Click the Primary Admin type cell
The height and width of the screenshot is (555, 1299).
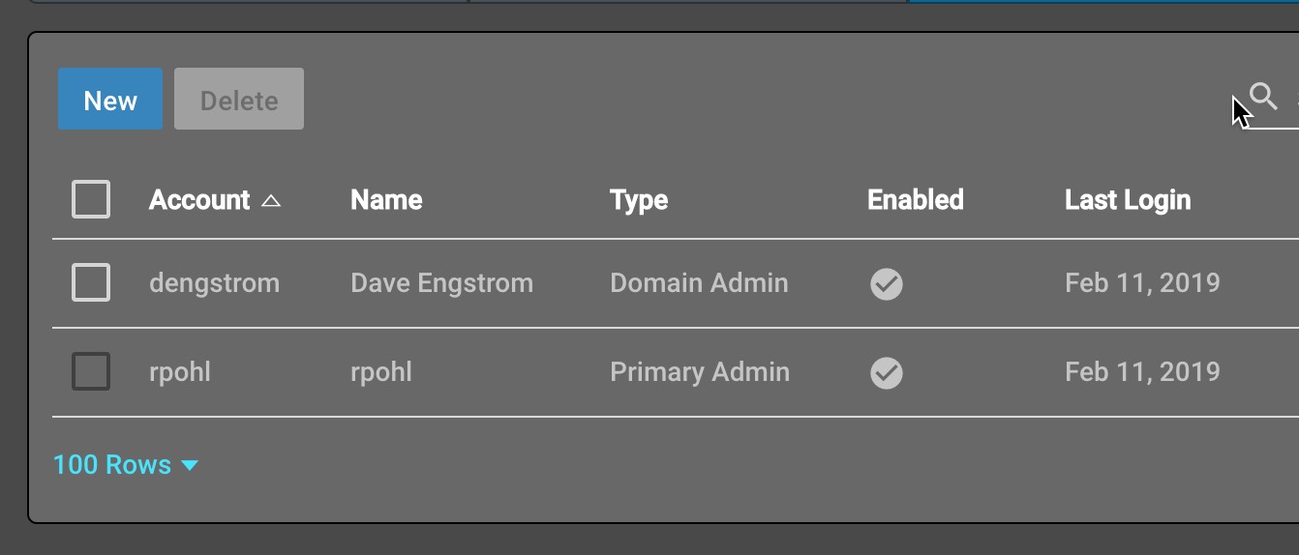(x=699, y=372)
